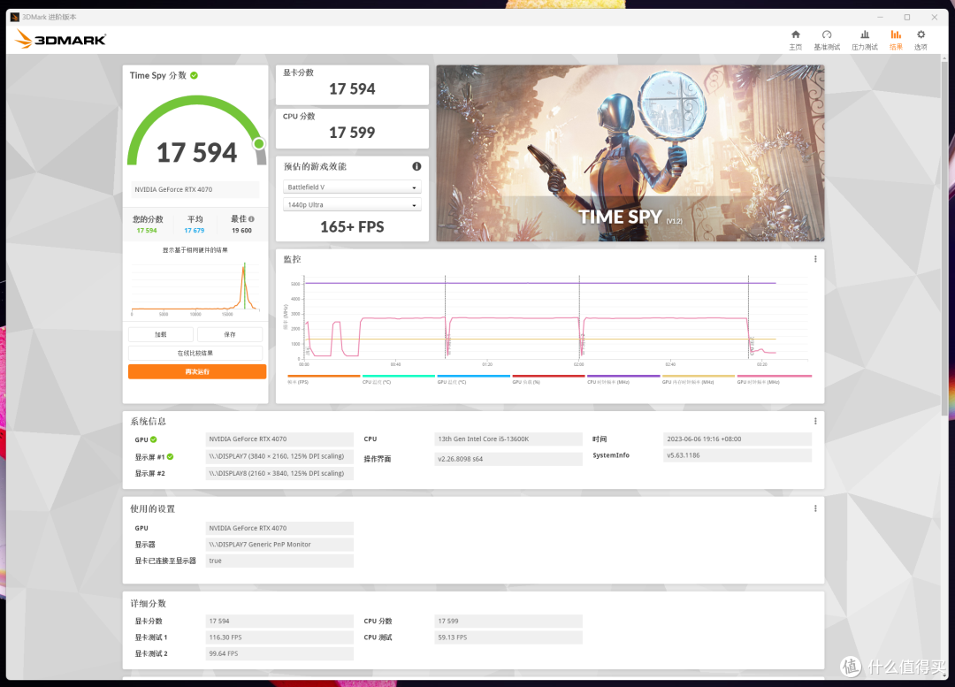This screenshot has width=955, height=687.
Task: Click the 在线比较结果 compare online button
Action: (x=195, y=354)
